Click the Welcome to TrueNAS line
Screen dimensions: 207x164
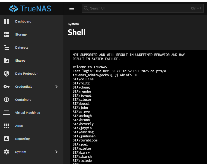tap(90, 67)
